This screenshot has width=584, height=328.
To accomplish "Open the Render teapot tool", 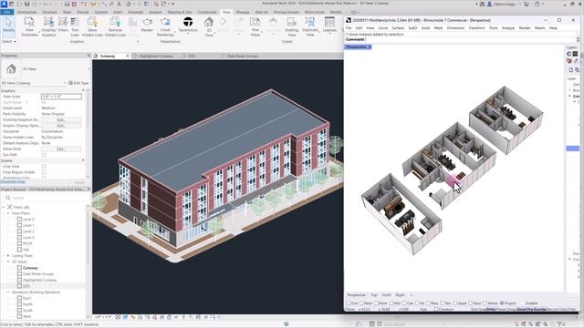I will click(147, 25).
